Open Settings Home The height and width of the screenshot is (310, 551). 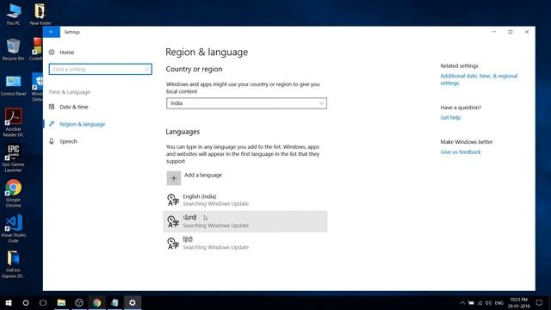67,53
